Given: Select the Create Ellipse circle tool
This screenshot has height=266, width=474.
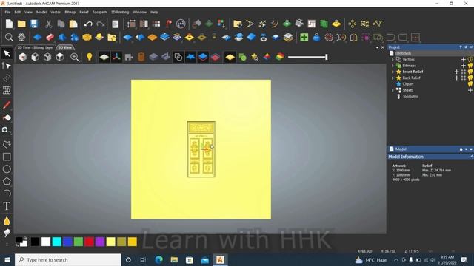Looking at the screenshot, I should [x=7, y=169].
